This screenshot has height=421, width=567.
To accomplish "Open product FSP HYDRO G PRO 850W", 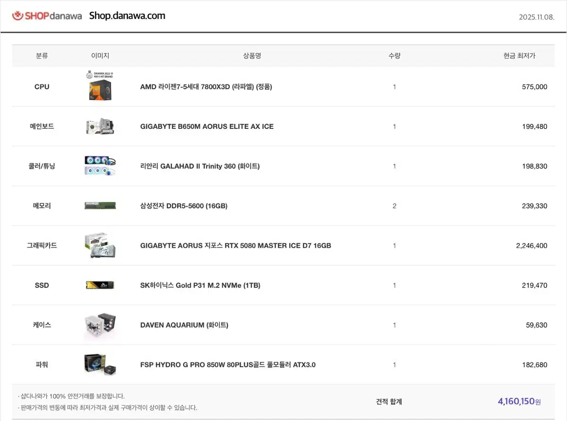I will [x=228, y=364].
